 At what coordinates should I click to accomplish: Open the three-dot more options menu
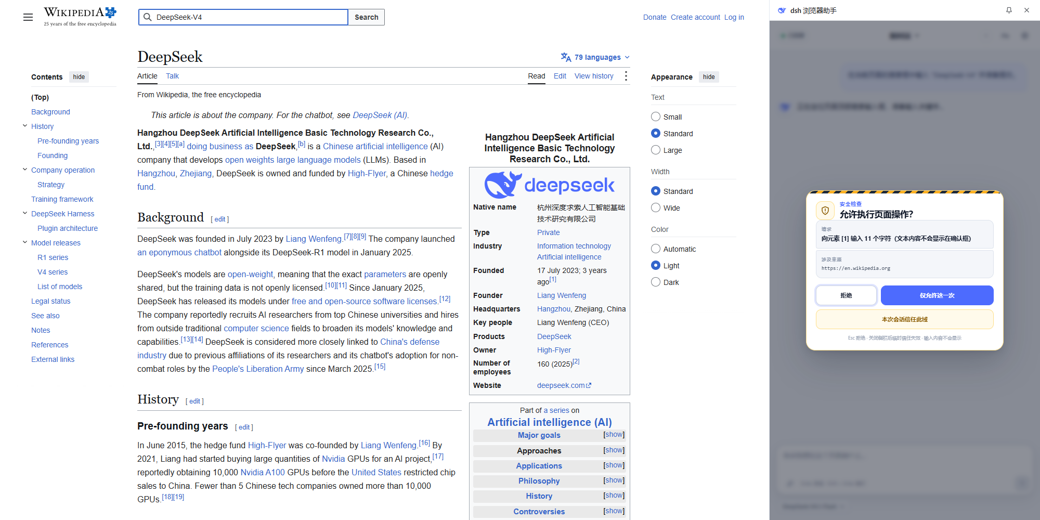626,76
